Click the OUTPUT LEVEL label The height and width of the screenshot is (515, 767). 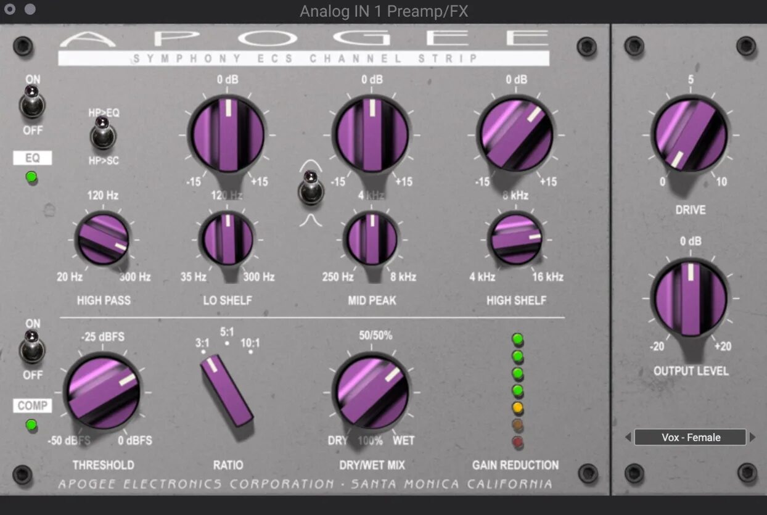coord(691,371)
